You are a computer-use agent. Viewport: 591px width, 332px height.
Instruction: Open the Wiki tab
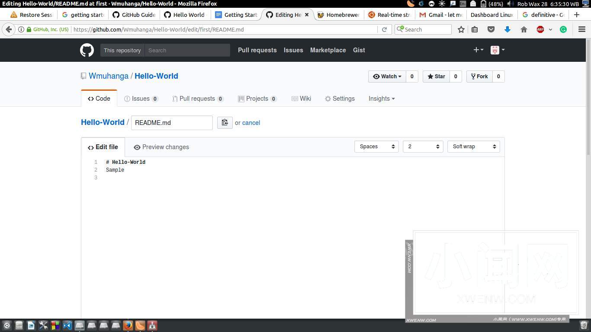(x=301, y=99)
